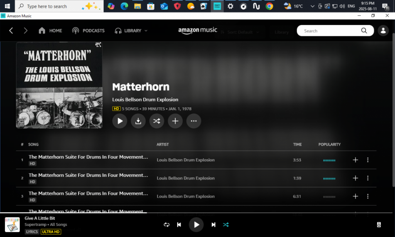Show hidden system tray icons
Viewport: 395px width, 237px height.
(312, 6)
